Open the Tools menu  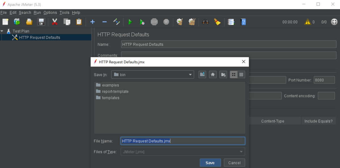64,12
